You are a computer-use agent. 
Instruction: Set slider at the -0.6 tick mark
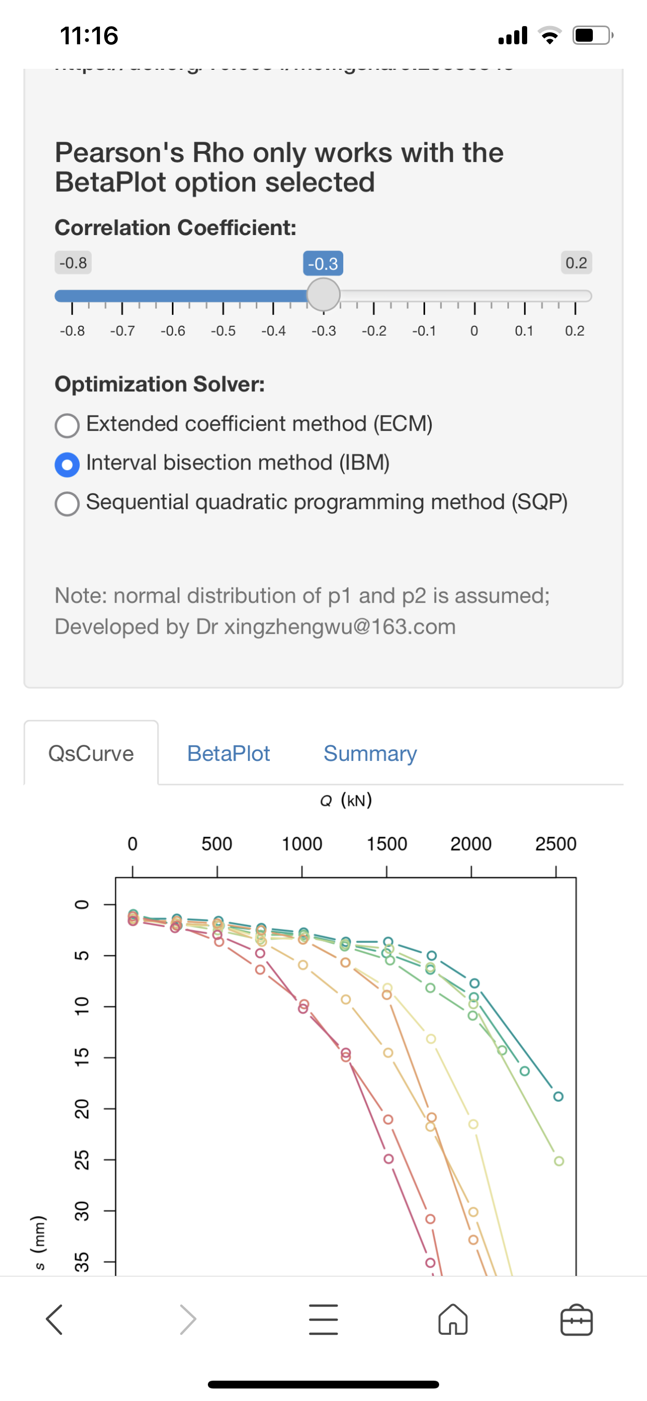[x=172, y=296]
